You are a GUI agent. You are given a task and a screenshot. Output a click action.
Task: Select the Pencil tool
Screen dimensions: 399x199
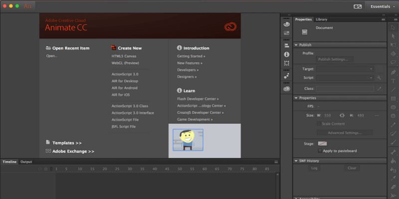coord(393,125)
